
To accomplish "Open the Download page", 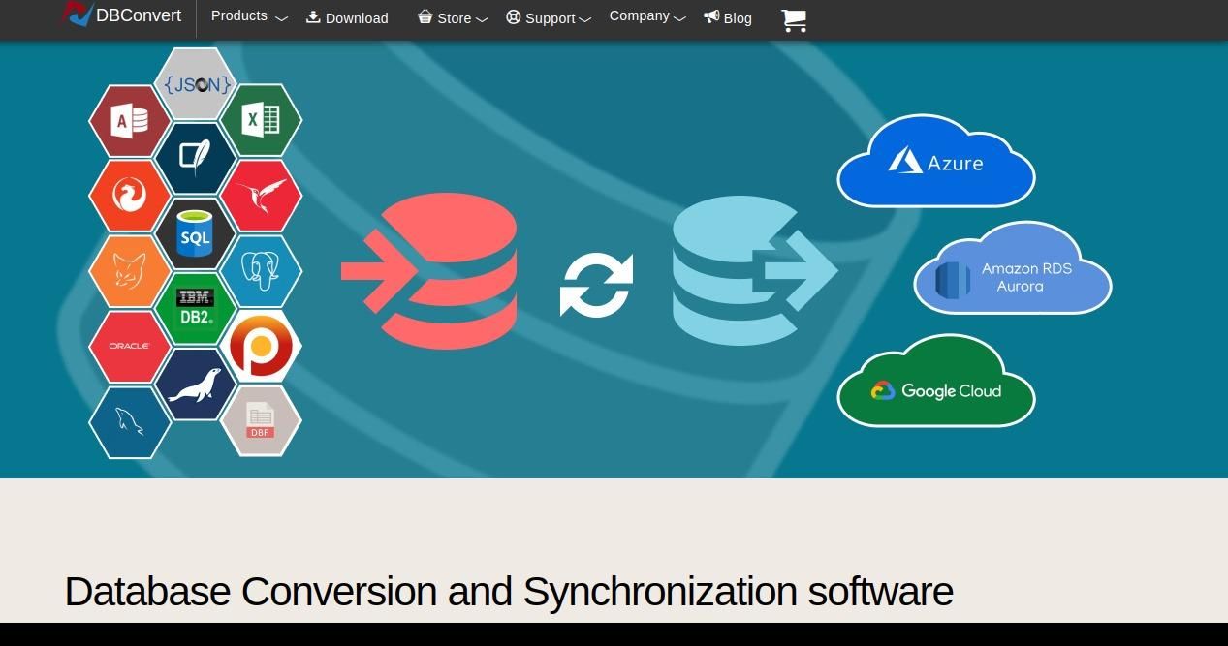I will tap(347, 17).
